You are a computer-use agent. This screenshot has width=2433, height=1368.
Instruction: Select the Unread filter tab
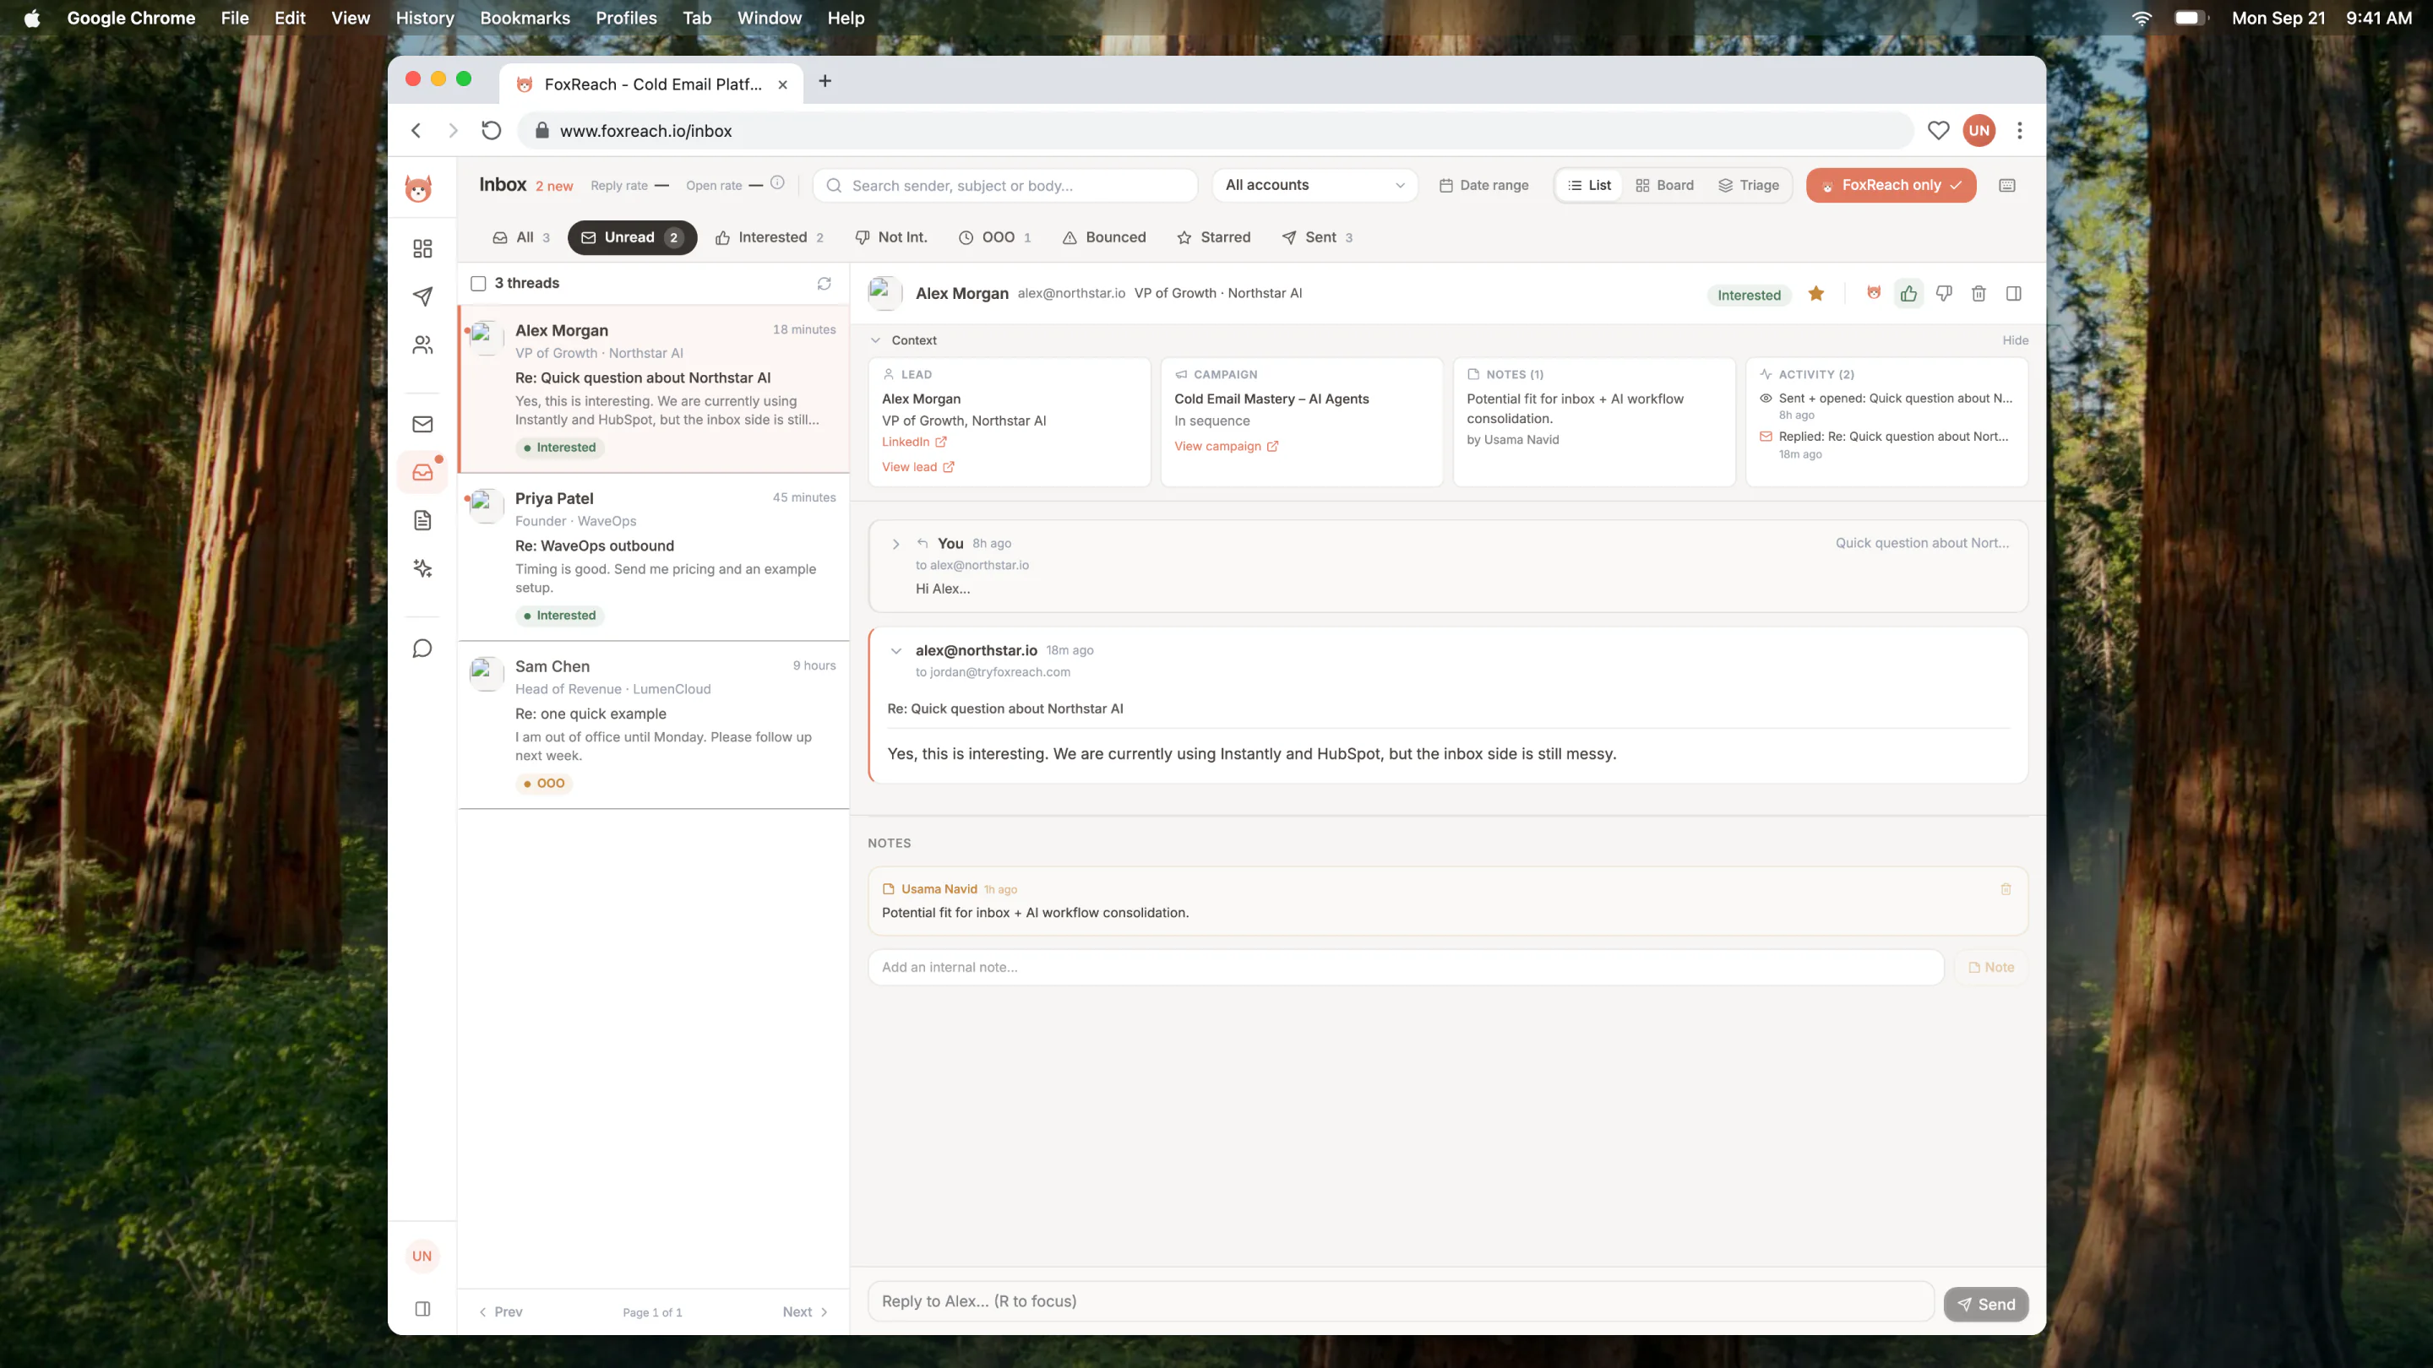tap(632, 238)
